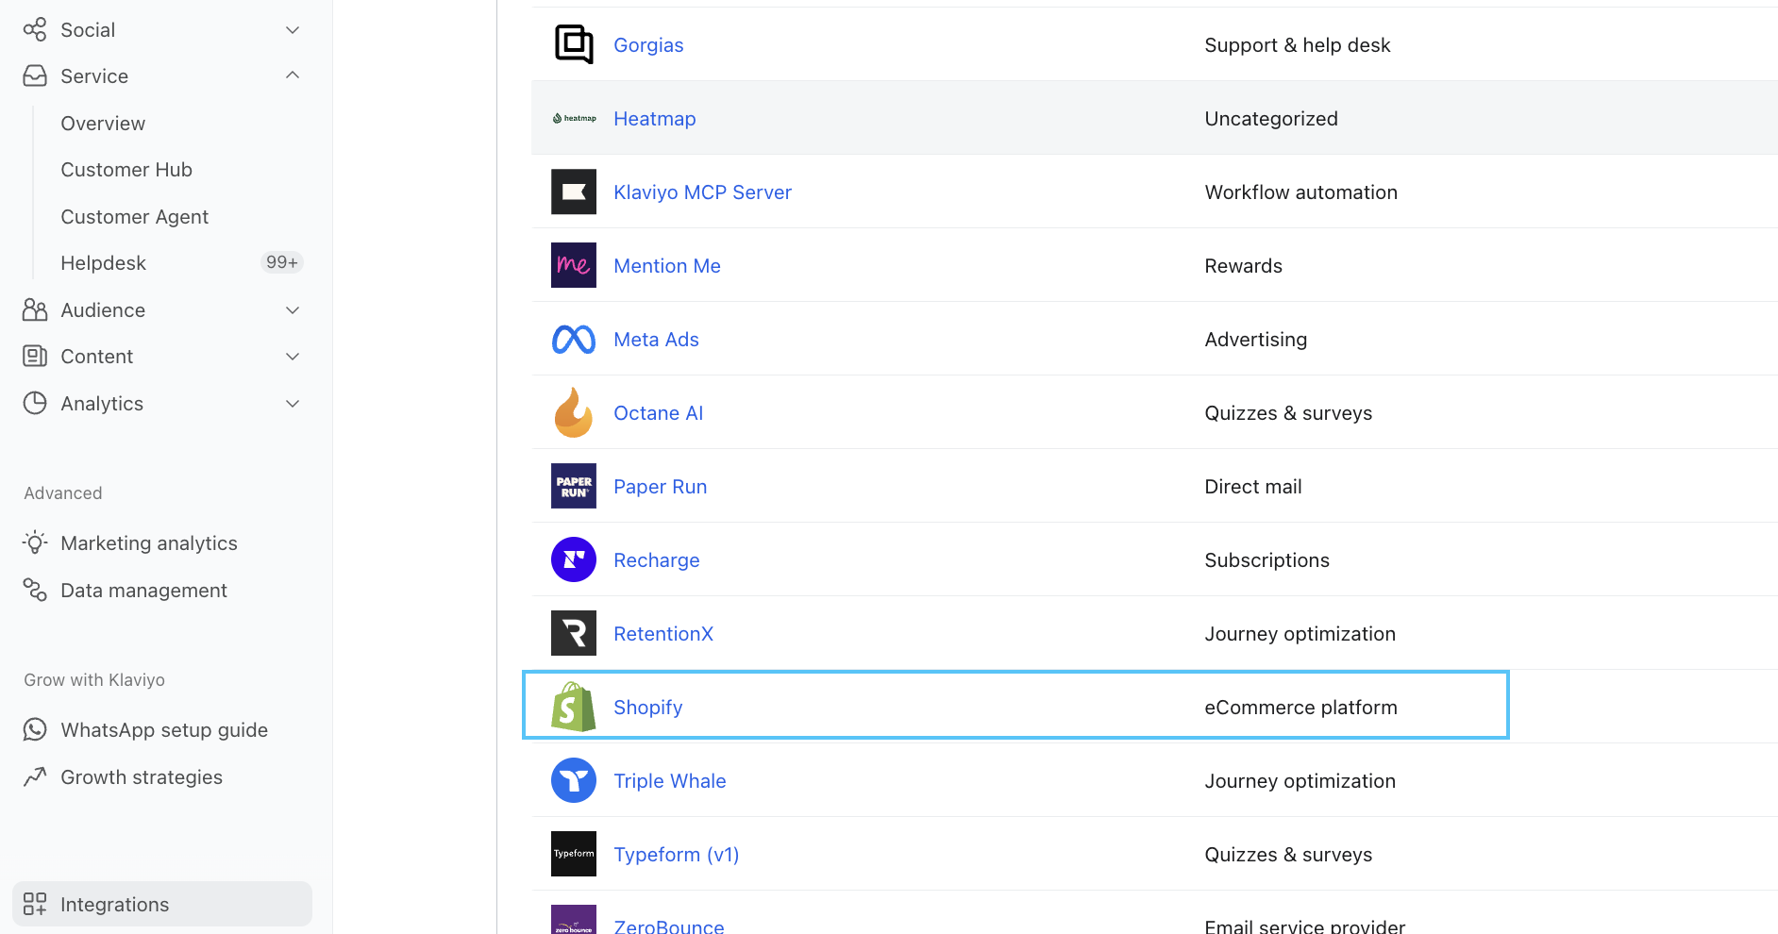The image size is (1778, 934).
Task: Click the Heatmap logo icon
Action: pos(574,118)
